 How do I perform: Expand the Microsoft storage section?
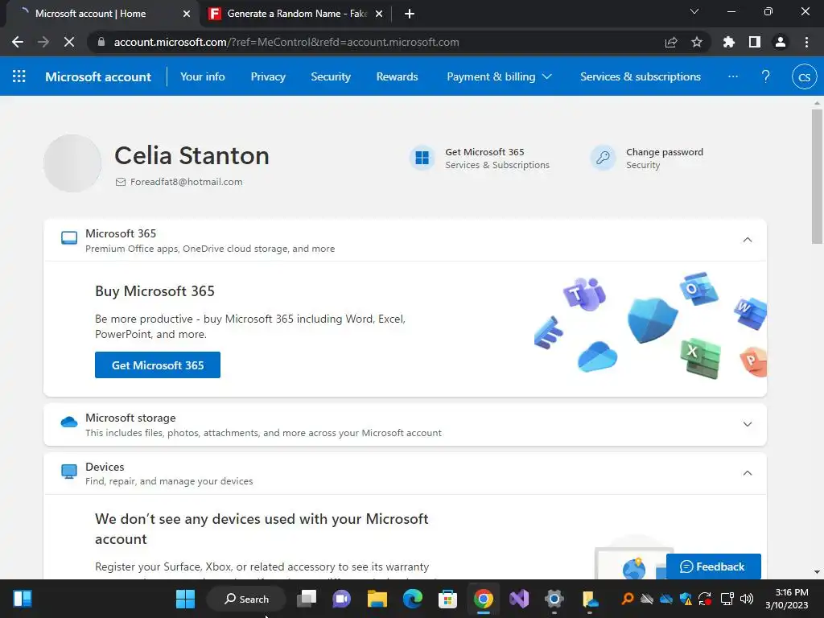pyautogui.click(x=748, y=424)
